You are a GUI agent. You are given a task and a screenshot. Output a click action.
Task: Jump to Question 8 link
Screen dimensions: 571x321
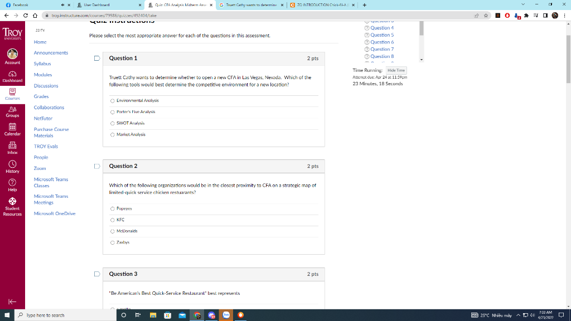pos(382,56)
